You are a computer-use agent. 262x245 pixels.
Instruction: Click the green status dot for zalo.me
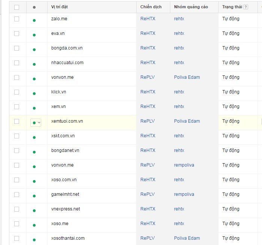(34, 20)
